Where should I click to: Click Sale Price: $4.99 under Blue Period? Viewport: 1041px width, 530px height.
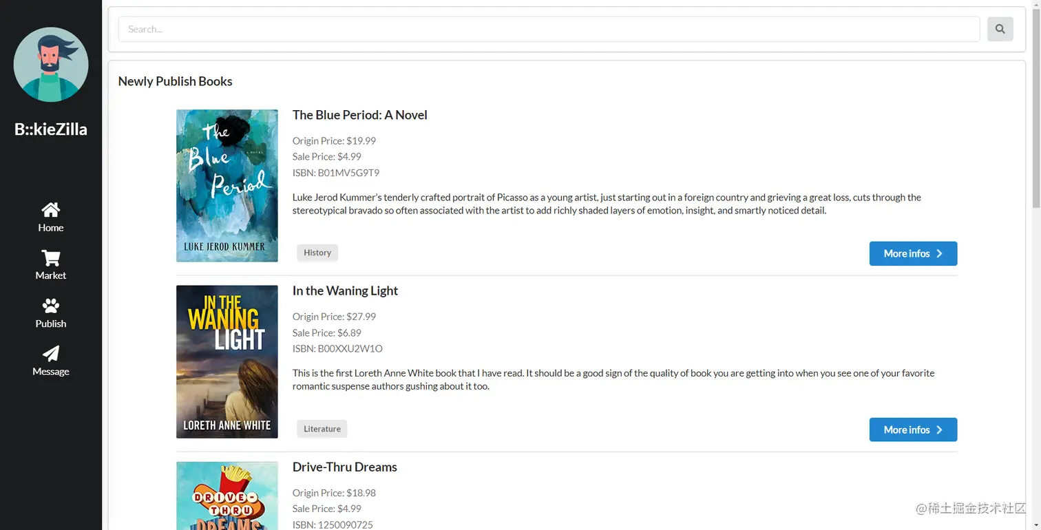point(326,157)
